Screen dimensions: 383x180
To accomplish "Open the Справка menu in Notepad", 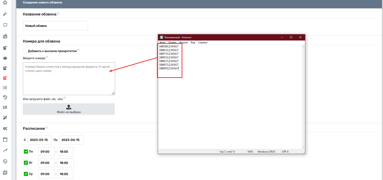I will point(203,42).
